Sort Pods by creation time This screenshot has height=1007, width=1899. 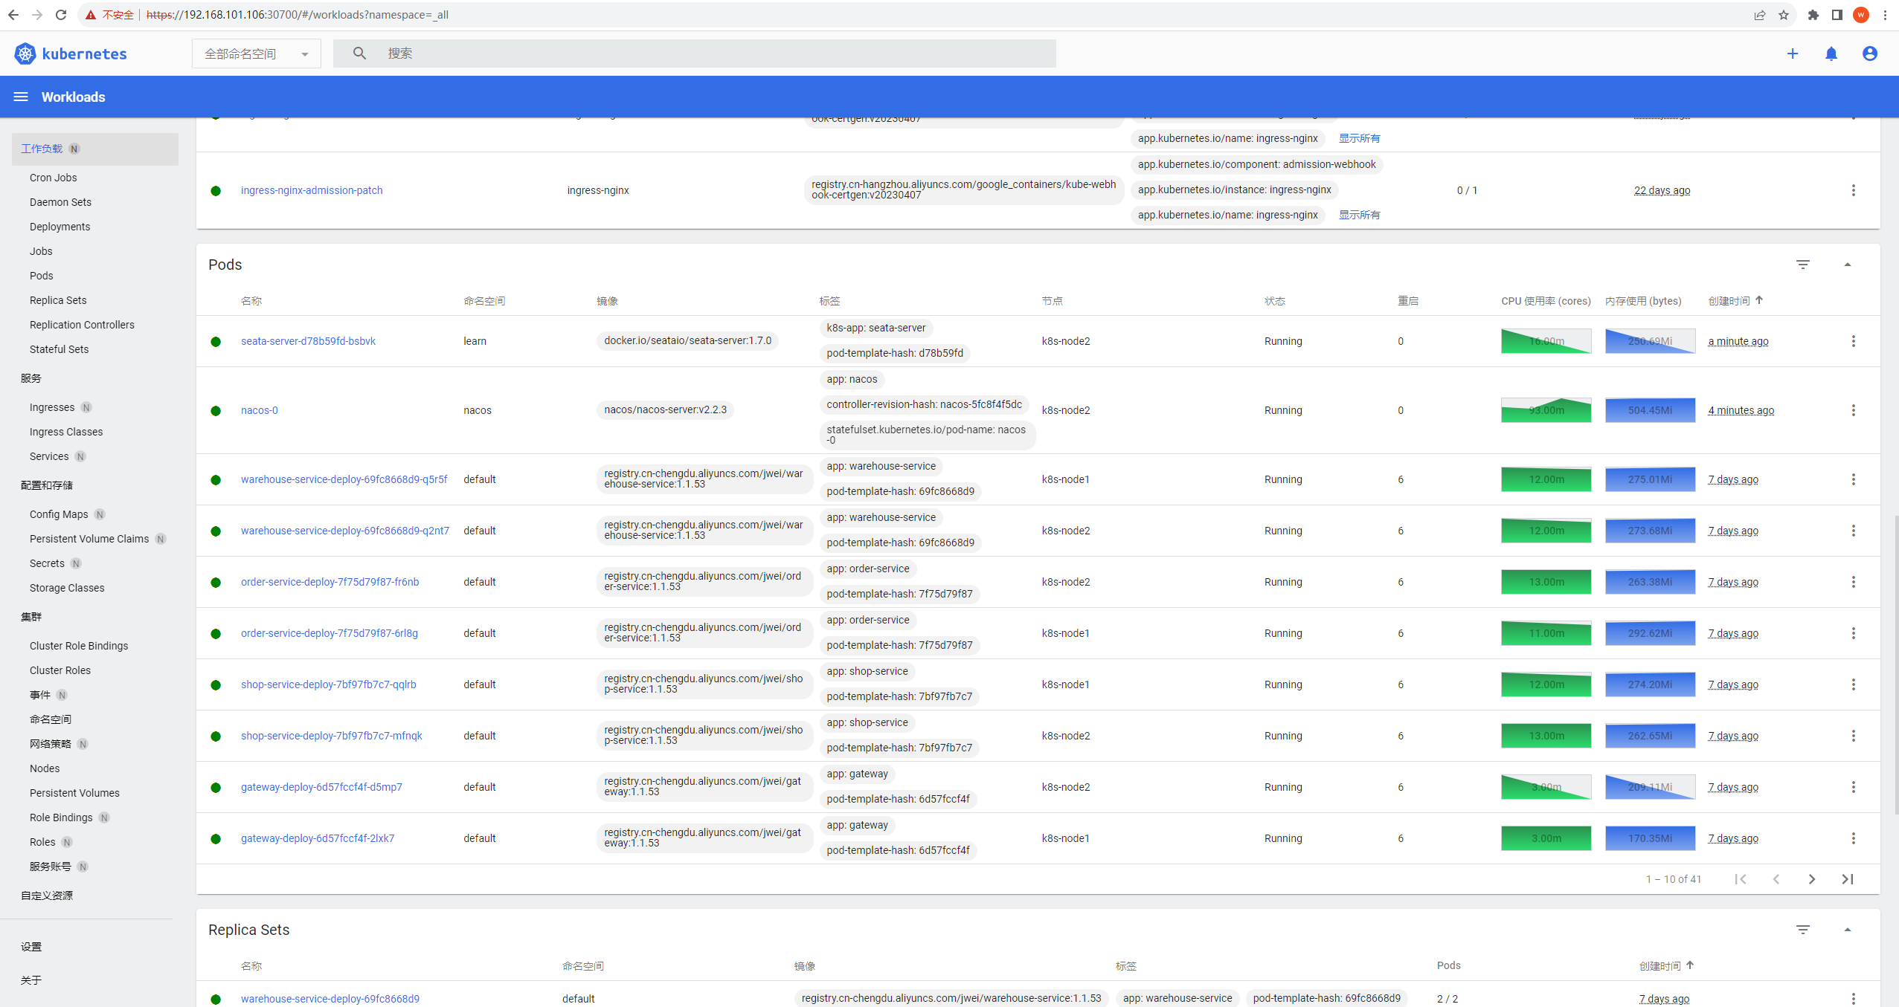tap(1735, 301)
